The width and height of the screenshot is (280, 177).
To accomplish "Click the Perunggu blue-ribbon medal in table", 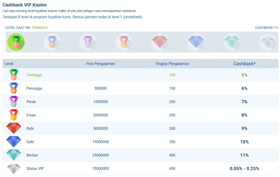I will coord(14,88).
